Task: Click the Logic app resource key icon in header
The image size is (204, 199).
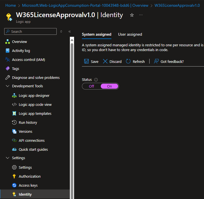Action: tap(9, 17)
